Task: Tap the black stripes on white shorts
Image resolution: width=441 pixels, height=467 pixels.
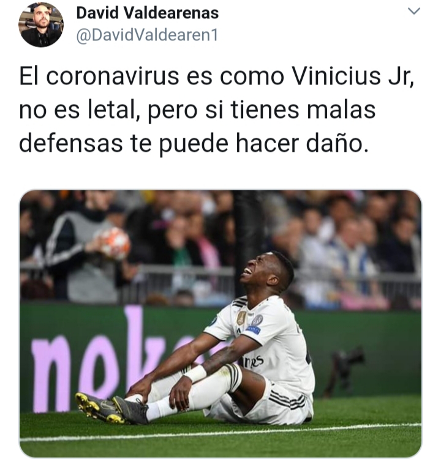Action: tap(287, 398)
